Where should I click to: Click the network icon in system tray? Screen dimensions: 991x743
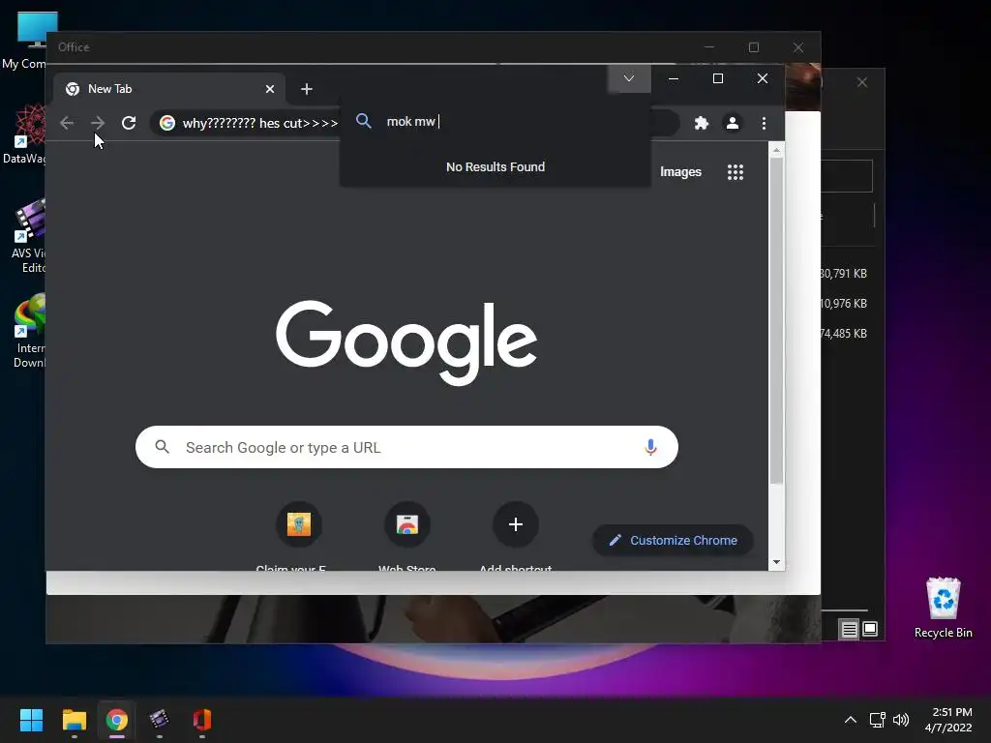[877, 720]
